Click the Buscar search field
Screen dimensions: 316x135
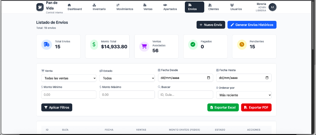coord(185,94)
